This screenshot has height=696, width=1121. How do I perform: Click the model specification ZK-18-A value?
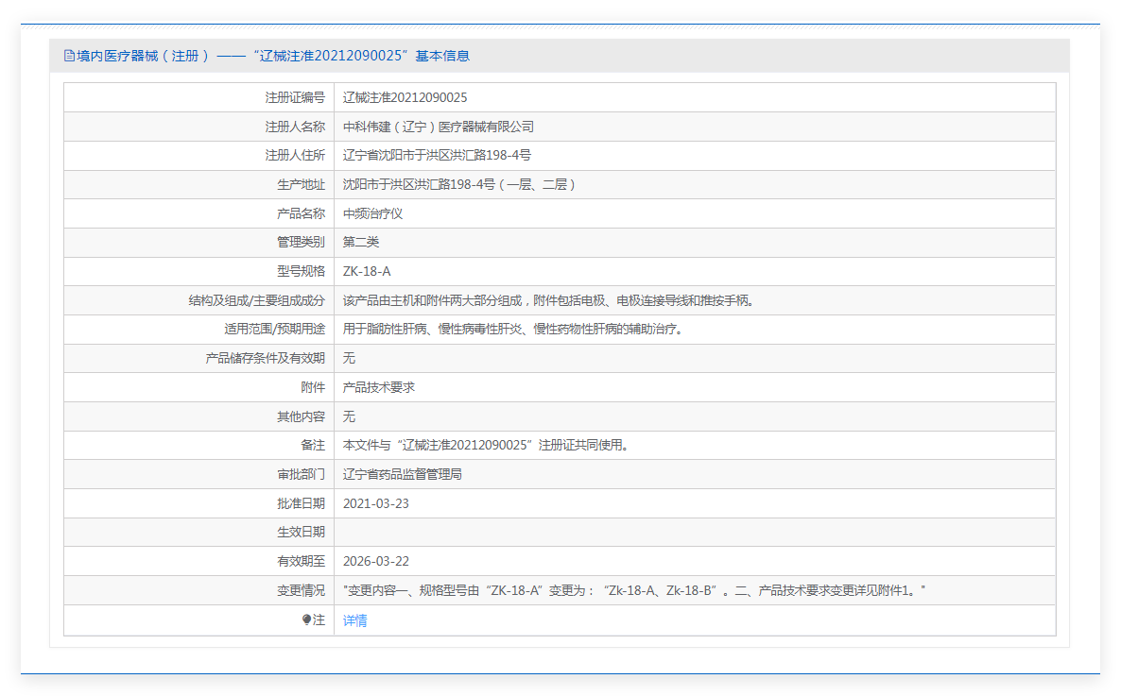tap(366, 271)
